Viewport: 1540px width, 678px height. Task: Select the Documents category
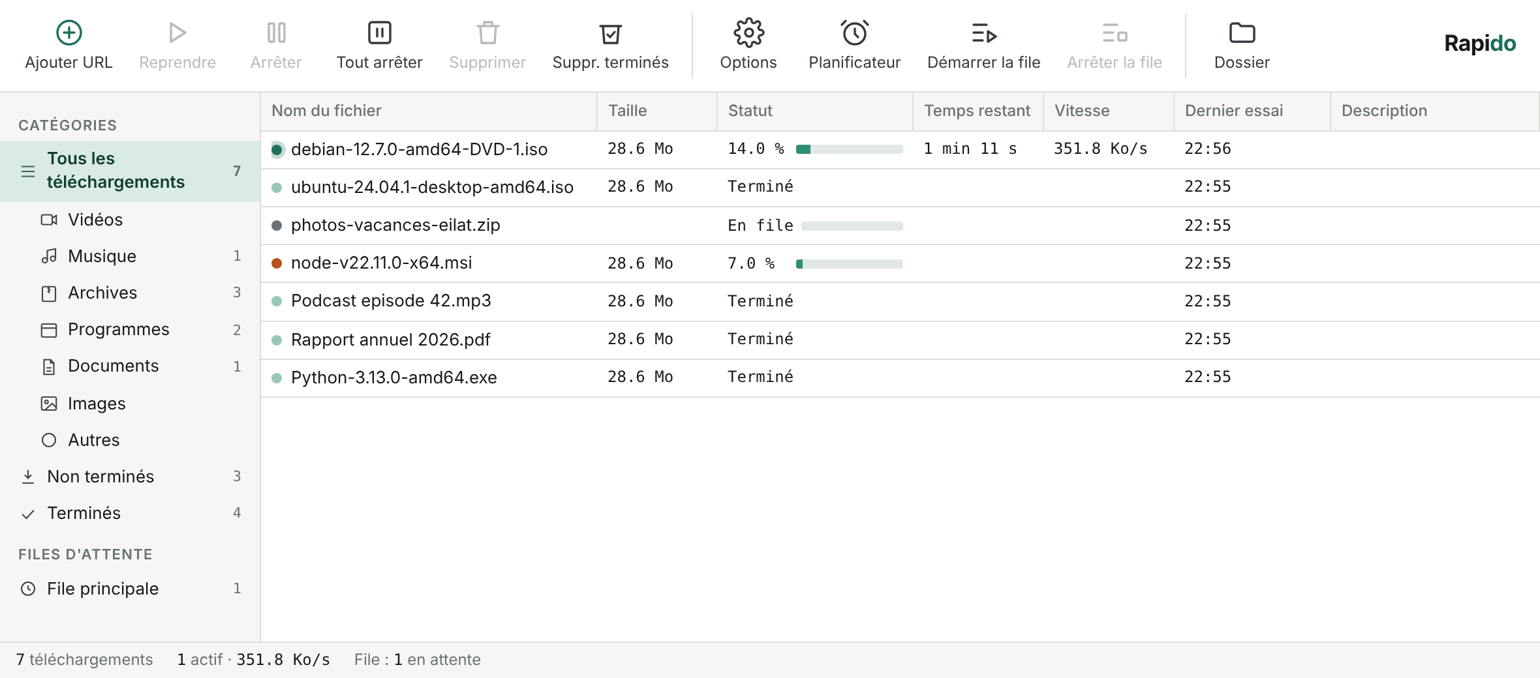[131, 366]
